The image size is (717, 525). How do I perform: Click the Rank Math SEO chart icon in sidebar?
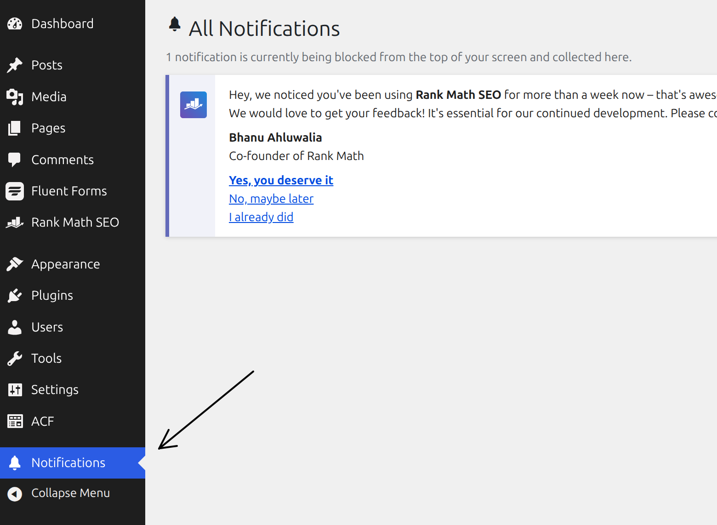tap(15, 223)
